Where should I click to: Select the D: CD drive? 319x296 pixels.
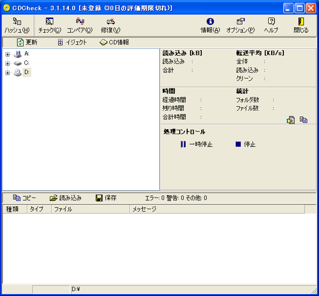[x=27, y=72]
